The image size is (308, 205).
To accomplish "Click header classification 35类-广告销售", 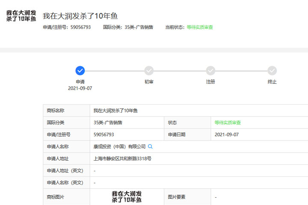I will click(x=139, y=27).
